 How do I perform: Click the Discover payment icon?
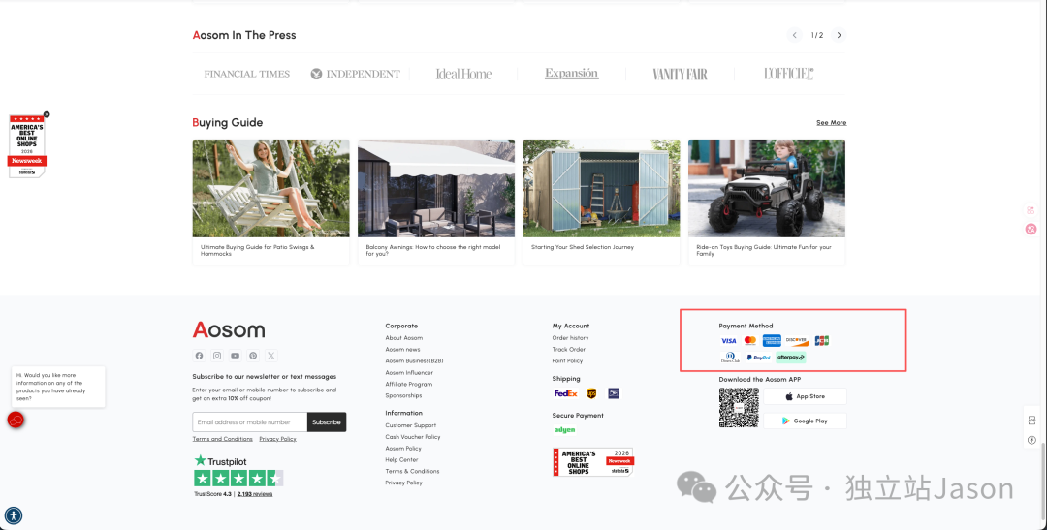click(x=796, y=340)
